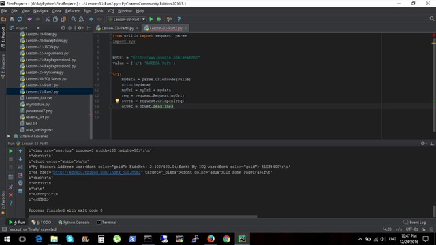Select Lesson-25-PyGame.py in project tree

coord(44,73)
